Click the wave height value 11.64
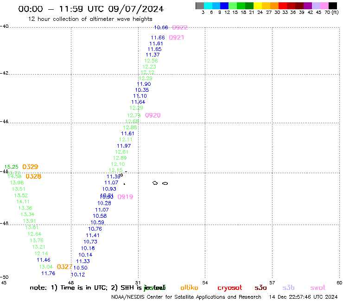Viewport: 343px width, 301px height. [x=138, y=102]
